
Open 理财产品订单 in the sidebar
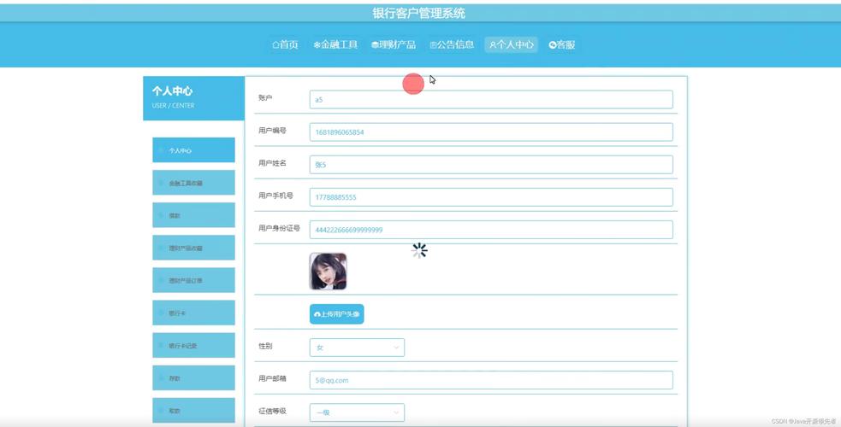[193, 280]
